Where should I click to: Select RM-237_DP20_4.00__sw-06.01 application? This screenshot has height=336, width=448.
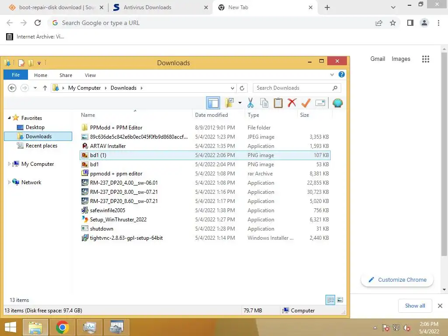[205, 182]
